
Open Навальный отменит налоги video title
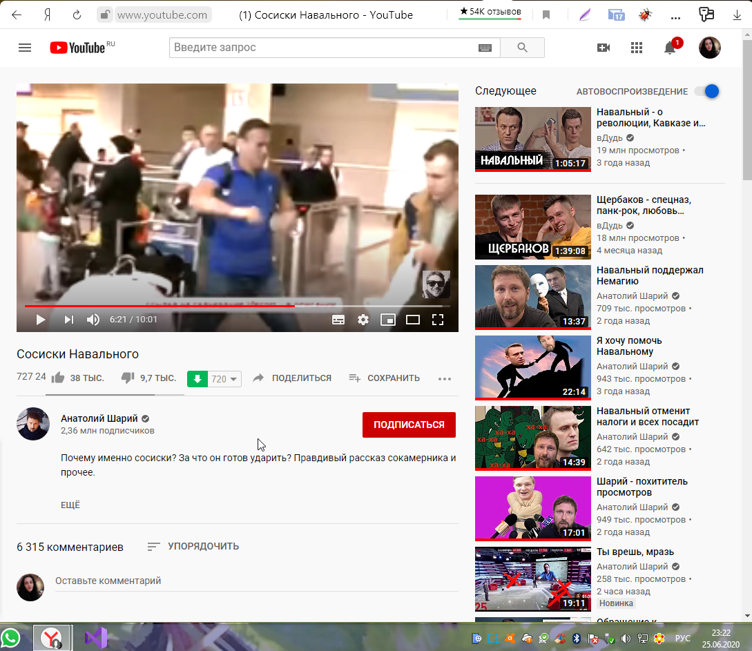click(648, 416)
